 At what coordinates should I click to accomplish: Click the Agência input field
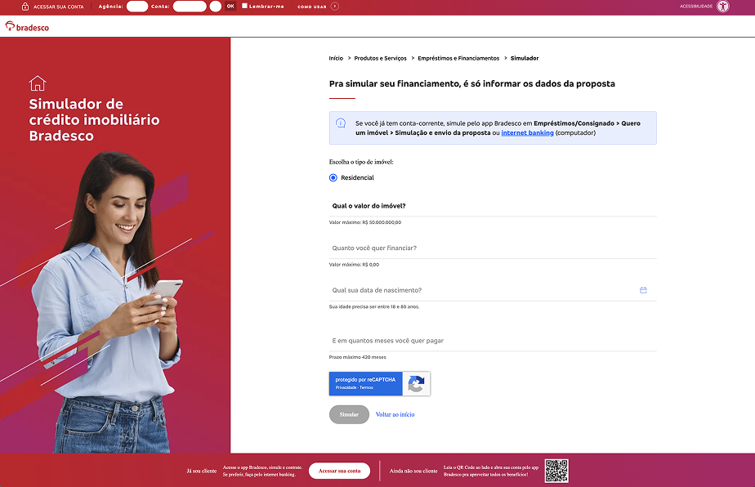(x=136, y=7)
